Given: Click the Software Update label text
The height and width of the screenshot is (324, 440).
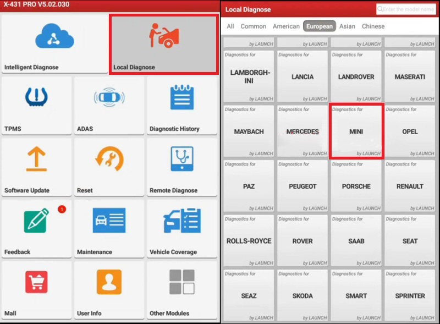Looking at the screenshot, I should (27, 190).
